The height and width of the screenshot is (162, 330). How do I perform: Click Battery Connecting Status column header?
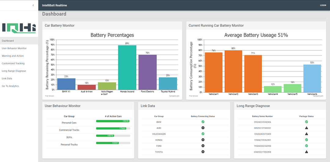click(203, 116)
